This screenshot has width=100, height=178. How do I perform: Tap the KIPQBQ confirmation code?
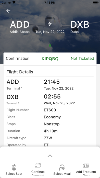50,59
